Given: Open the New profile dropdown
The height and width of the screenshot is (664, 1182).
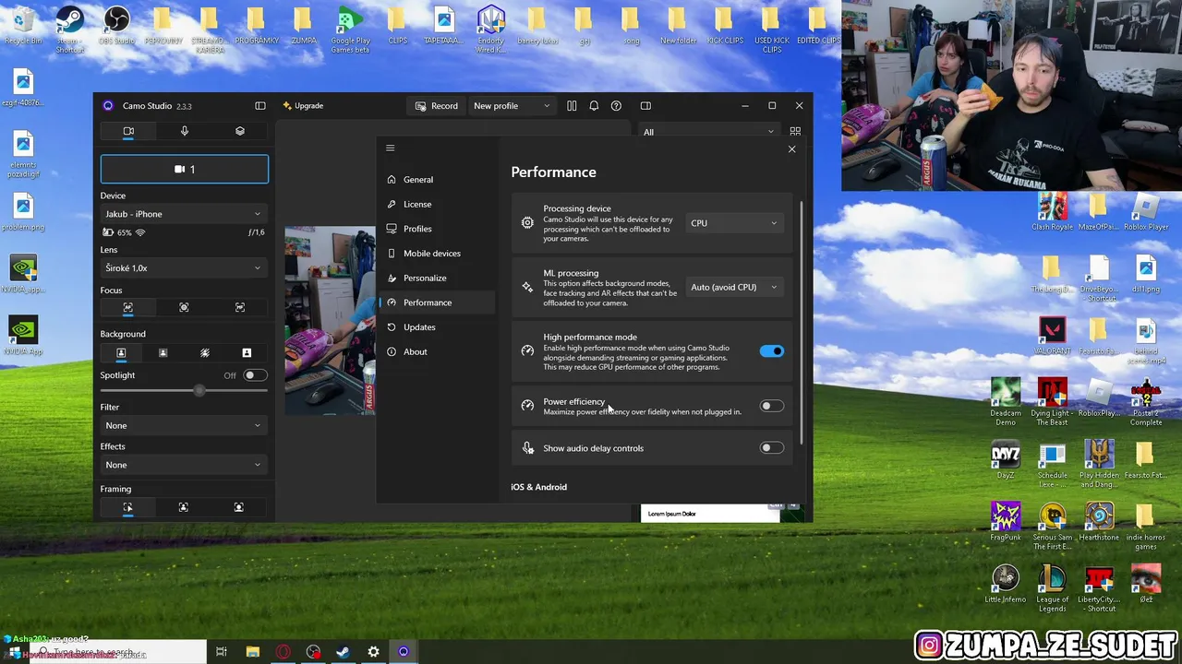Looking at the screenshot, I should click(512, 106).
